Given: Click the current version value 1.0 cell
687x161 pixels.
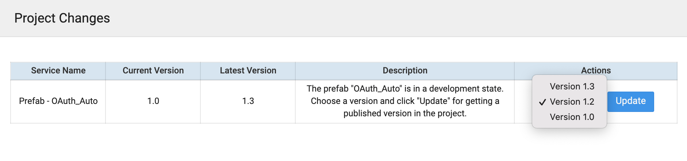Looking at the screenshot, I should pos(153,101).
